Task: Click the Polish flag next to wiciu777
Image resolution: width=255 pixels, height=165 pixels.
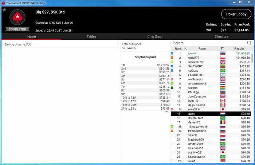Action: 223,58
